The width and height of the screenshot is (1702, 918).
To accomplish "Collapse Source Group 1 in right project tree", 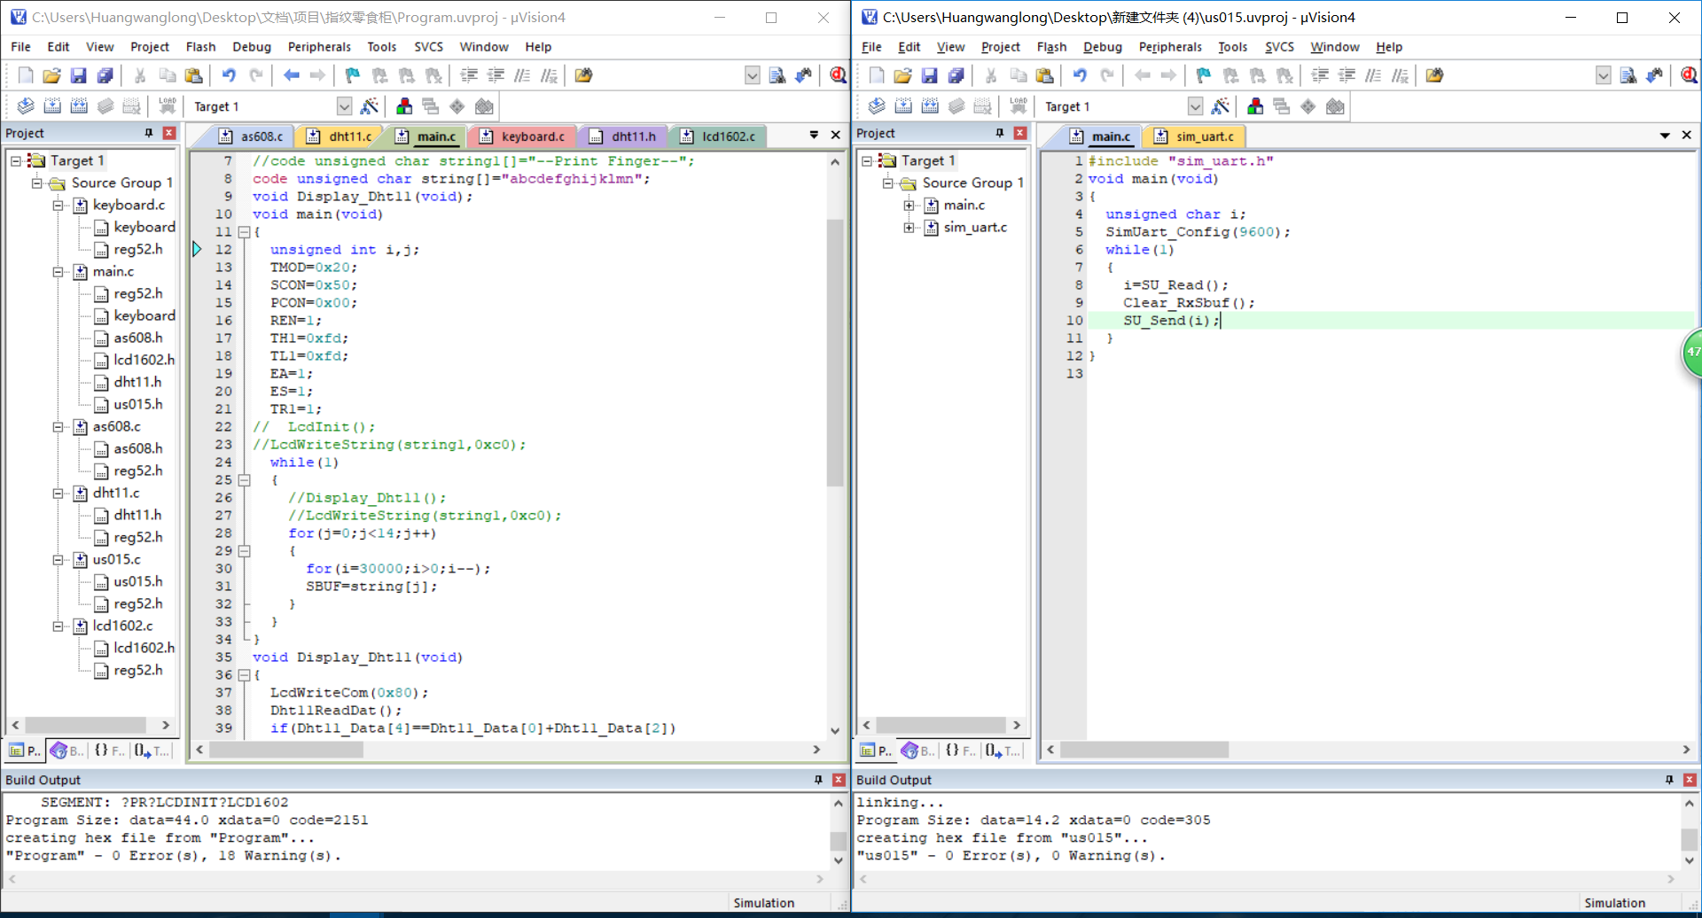I will pos(887,183).
